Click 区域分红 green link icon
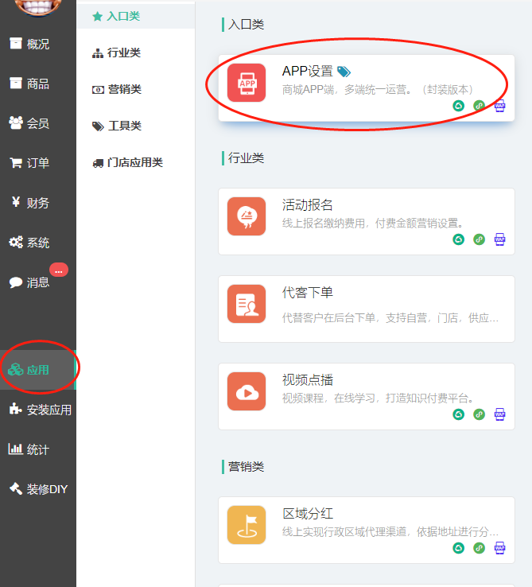The image size is (532, 587). pos(480,548)
